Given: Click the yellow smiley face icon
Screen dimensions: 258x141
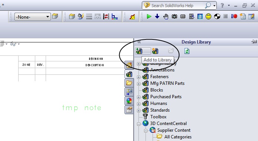Looking at the screenshot, I should (x=208, y=16).
